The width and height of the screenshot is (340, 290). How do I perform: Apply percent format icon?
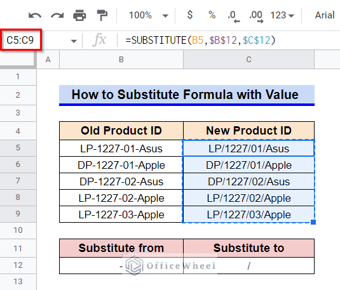[x=212, y=15]
